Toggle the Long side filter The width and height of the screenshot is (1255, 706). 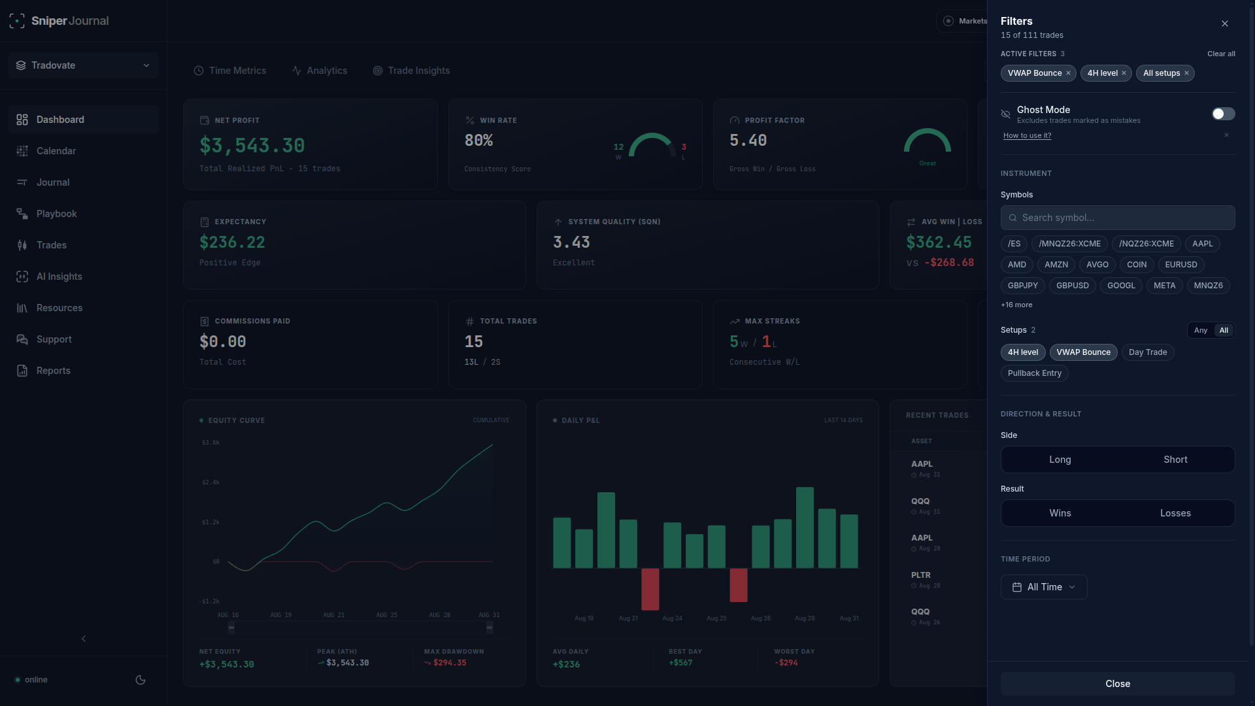pos(1060,460)
